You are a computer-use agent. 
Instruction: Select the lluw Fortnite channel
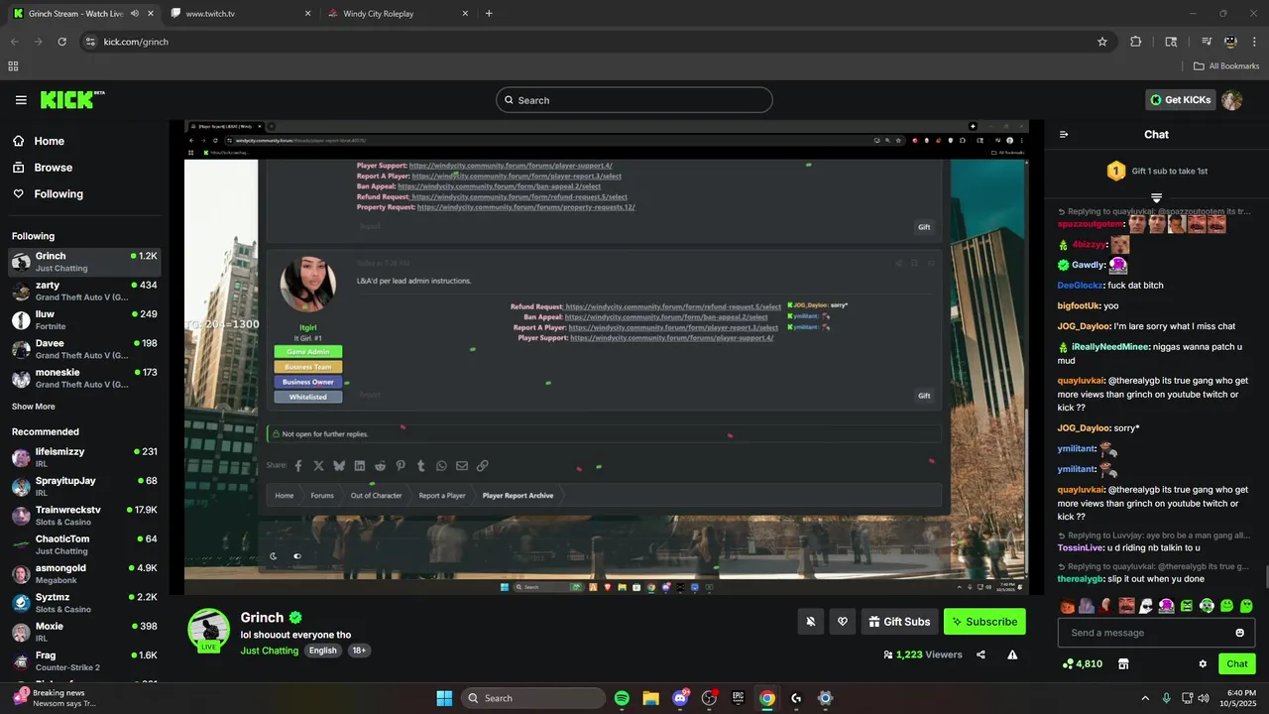click(83, 319)
